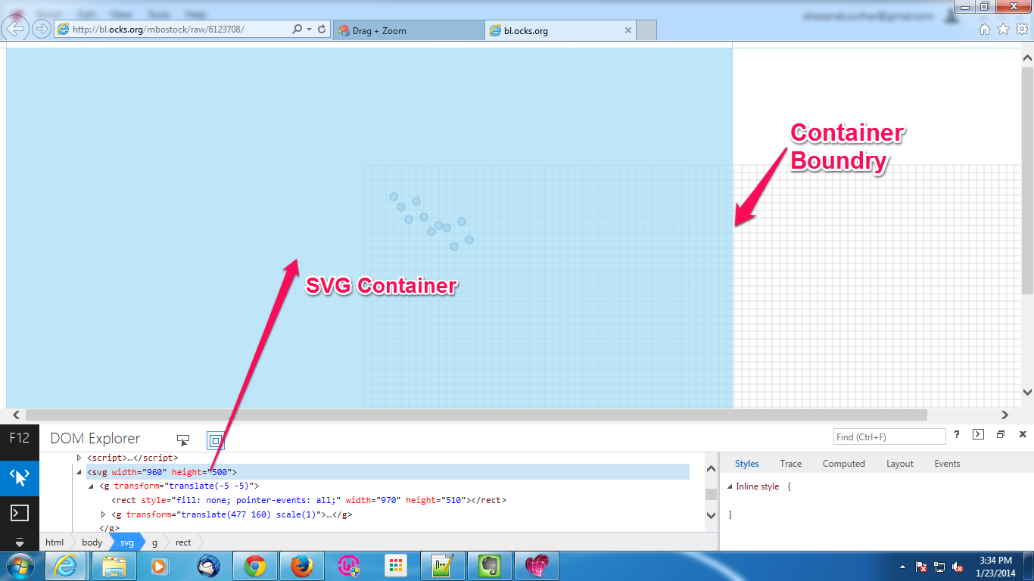
Task: Open developer tools help question mark
Action: (x=957, y=434)
